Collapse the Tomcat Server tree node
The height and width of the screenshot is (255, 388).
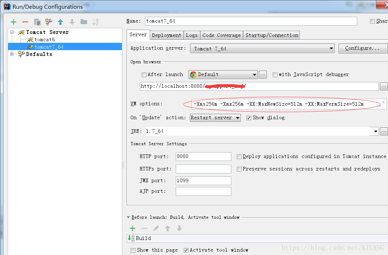(12, 32)
